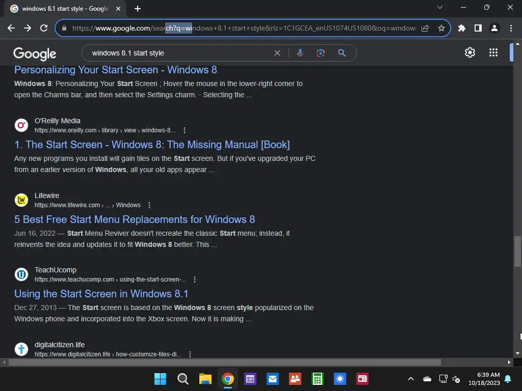Go back to the previous page

click(x=11, y=29)
